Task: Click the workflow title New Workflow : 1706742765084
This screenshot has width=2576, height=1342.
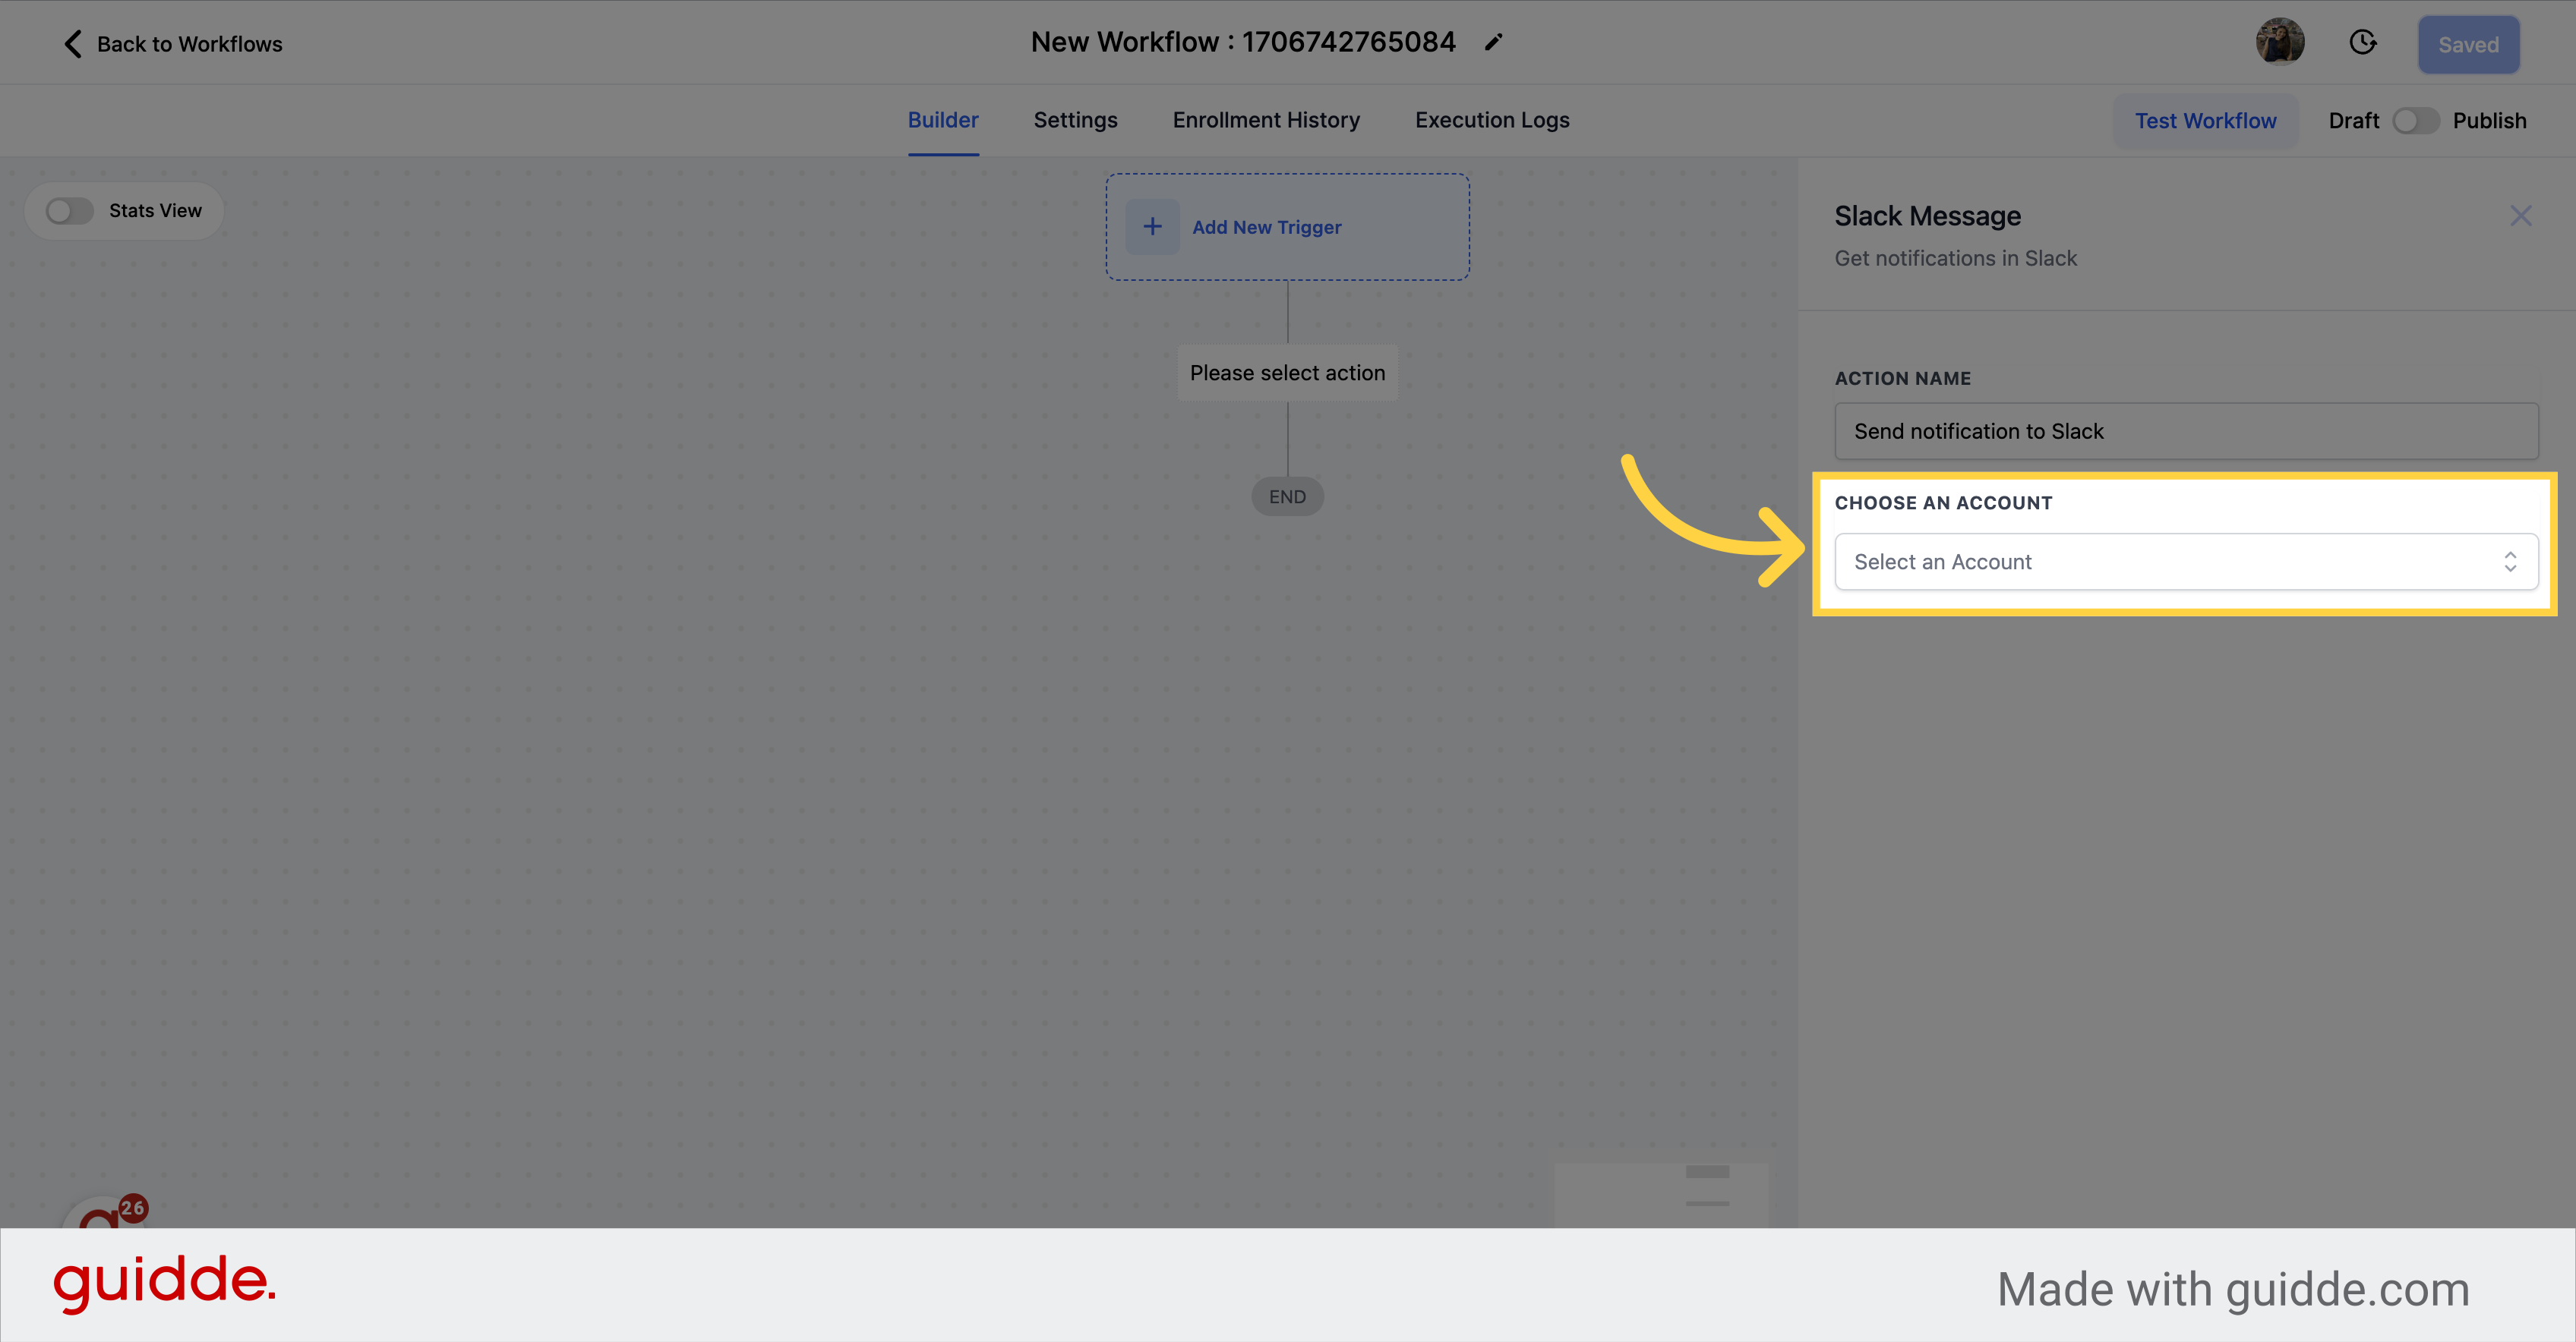Action: (1243, 42)
